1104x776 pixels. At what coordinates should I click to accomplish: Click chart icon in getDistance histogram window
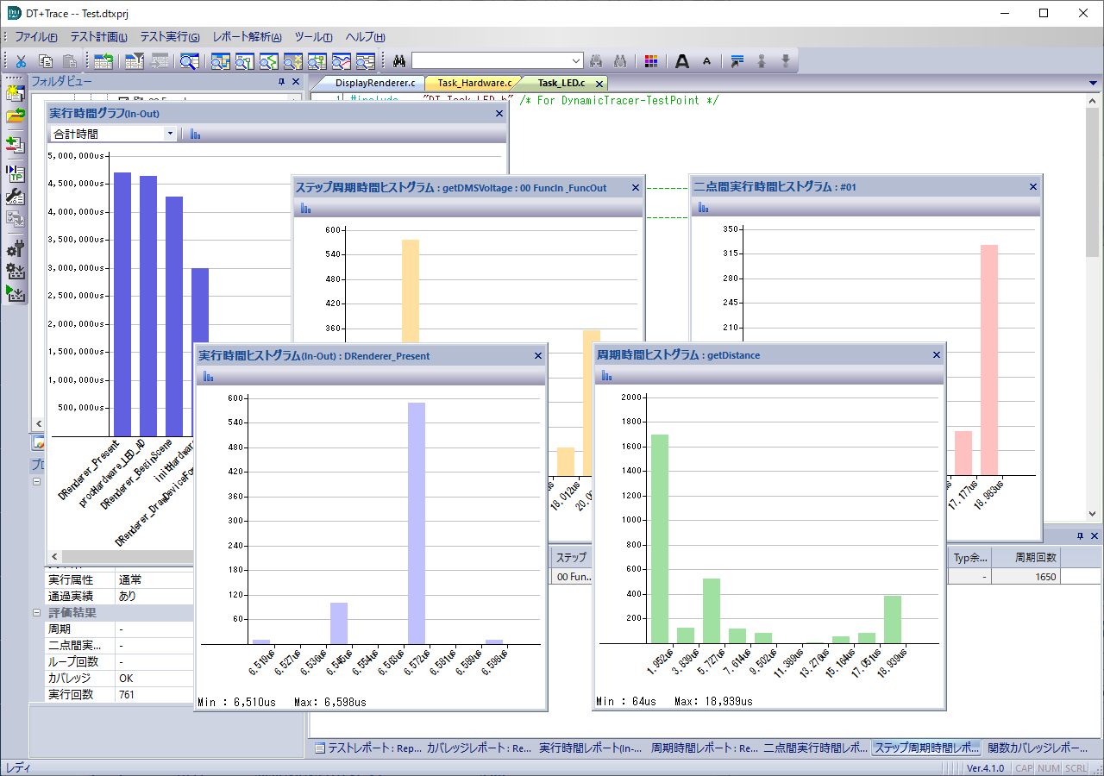pyautogui.click(x=607, y=376)
